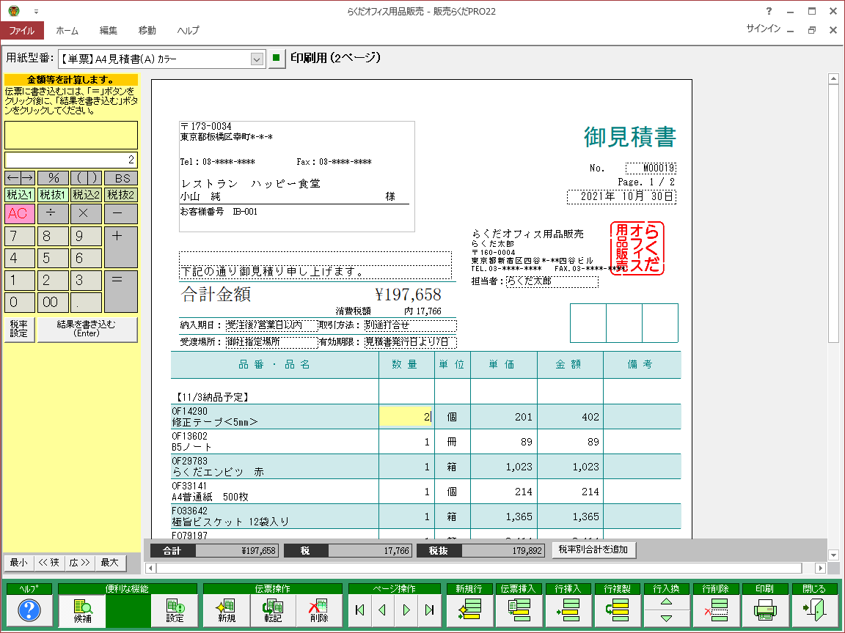Click the green square button beside paper type
The height and width of the screenshot is (633, 845).
click(x=277, y=58)
